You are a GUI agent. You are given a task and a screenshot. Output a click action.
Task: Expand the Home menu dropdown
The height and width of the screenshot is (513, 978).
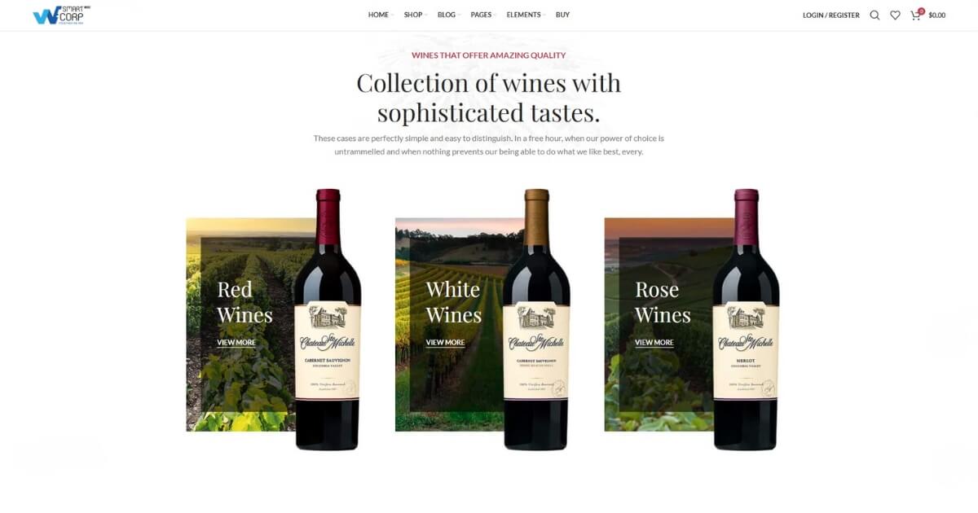[381, 15]
